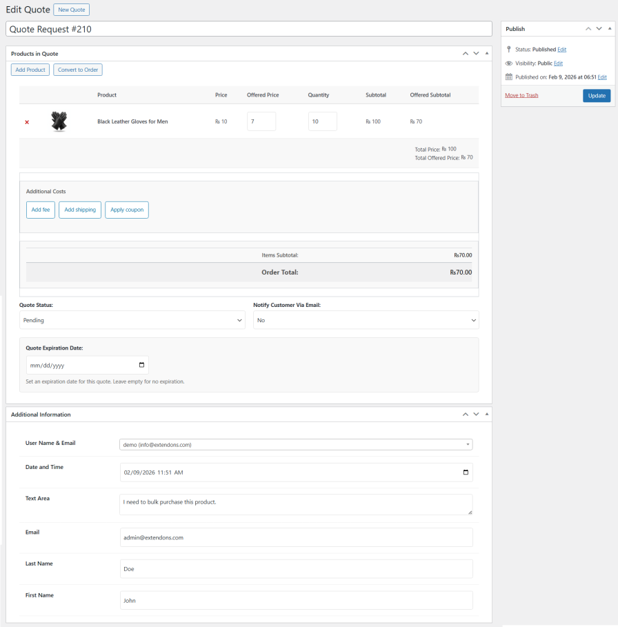Open the Notify Customer Via Email dropdown
The height and width of the screenshot is (627, 618).
[366, 320]
